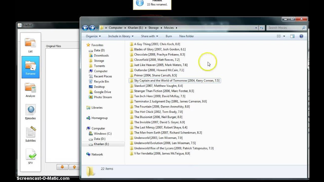Screen dimensions: 324x182
Task: Open the List panel in FileBot
Action: [30, 45]
